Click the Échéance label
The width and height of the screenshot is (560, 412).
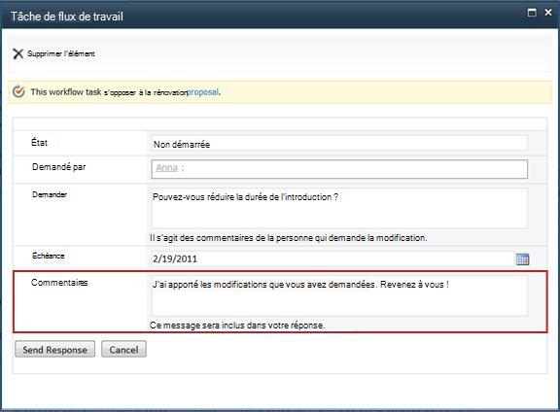(x=49, y=256)
